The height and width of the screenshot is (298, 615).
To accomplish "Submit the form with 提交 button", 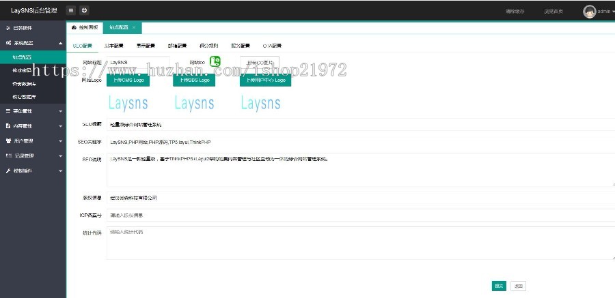I will tap(499, 286).
